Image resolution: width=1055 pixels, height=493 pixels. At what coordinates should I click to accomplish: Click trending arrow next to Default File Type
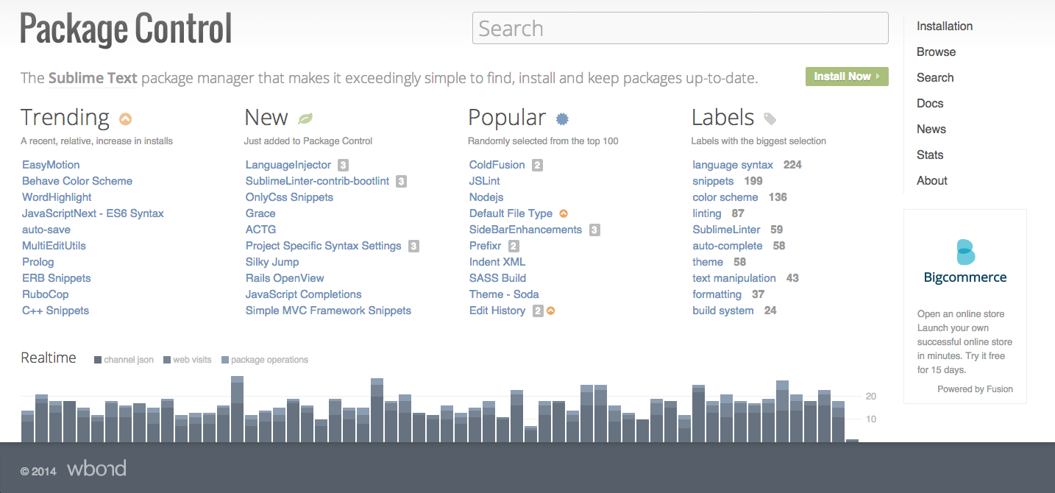pos(564,213)
